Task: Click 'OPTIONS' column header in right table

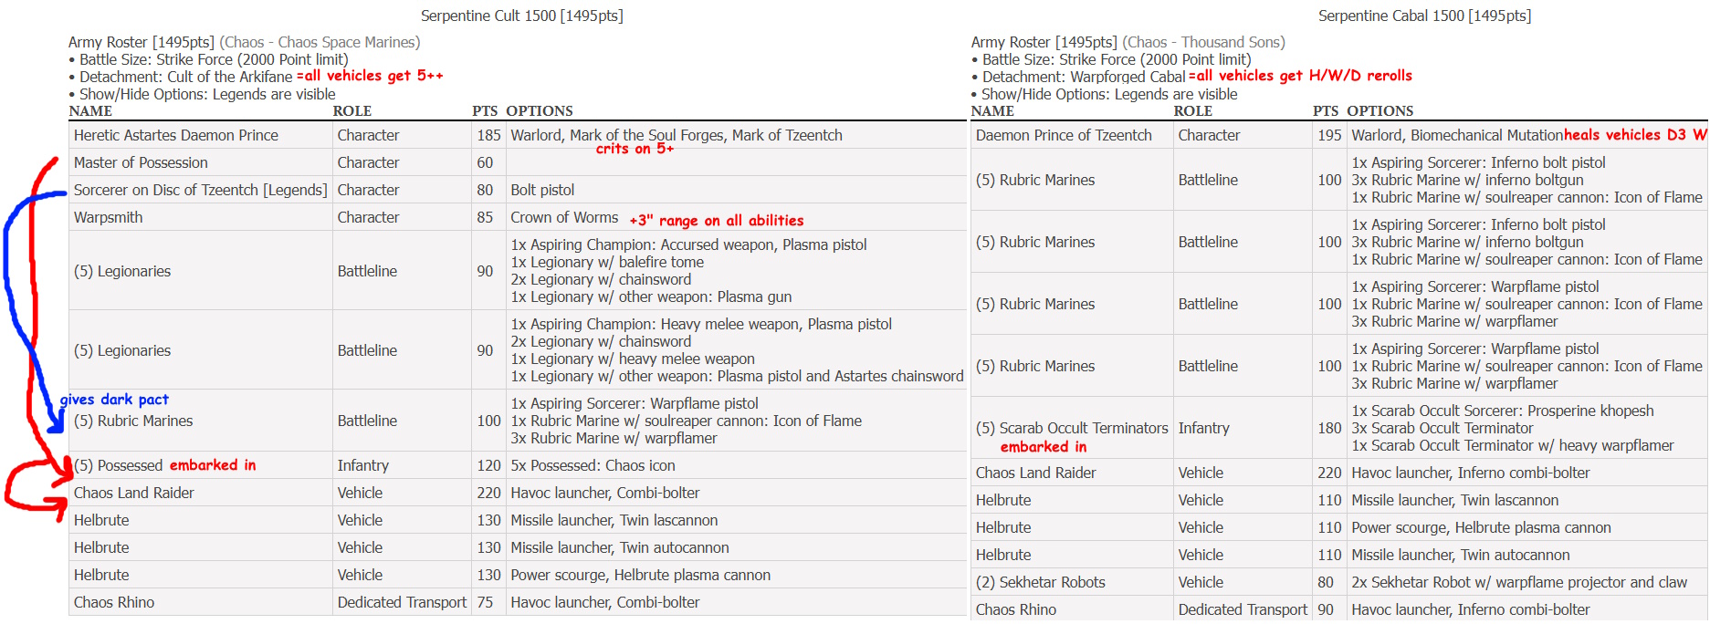Action: point(1380,111)
